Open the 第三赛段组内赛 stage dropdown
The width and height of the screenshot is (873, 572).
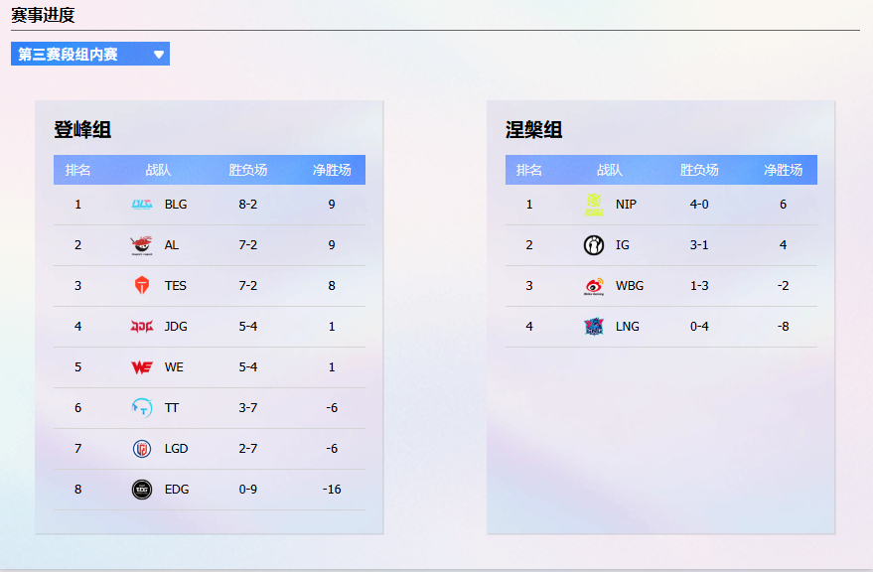(x=90, y=54)
